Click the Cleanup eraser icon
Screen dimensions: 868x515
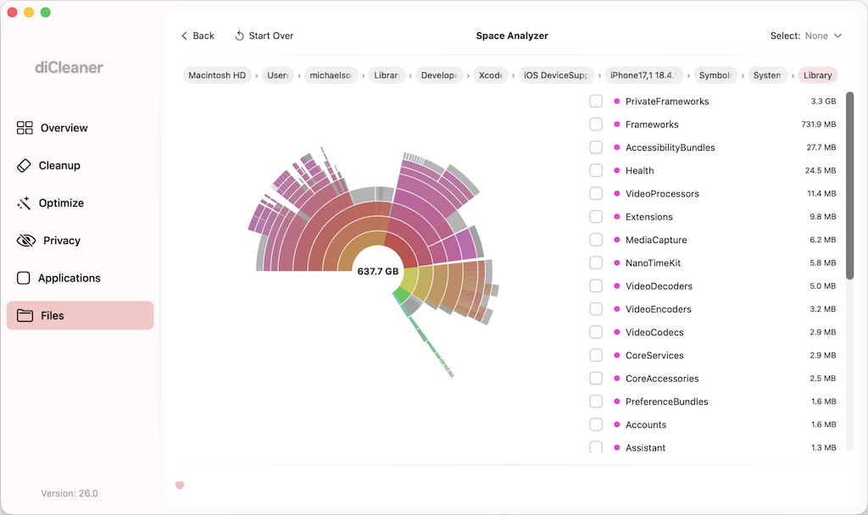tap(24, 166)
